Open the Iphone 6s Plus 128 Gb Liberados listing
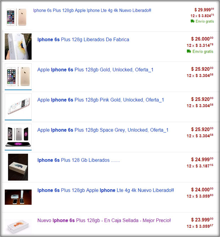Image resolution: width=220 pixels, height=237 pixels. click(79, 160)
